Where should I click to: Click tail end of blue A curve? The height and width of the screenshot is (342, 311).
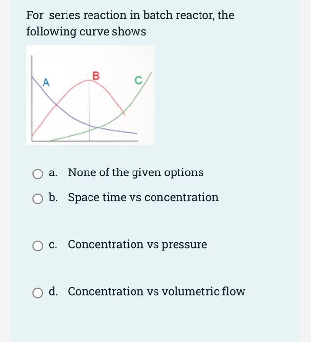pos(135,133)
